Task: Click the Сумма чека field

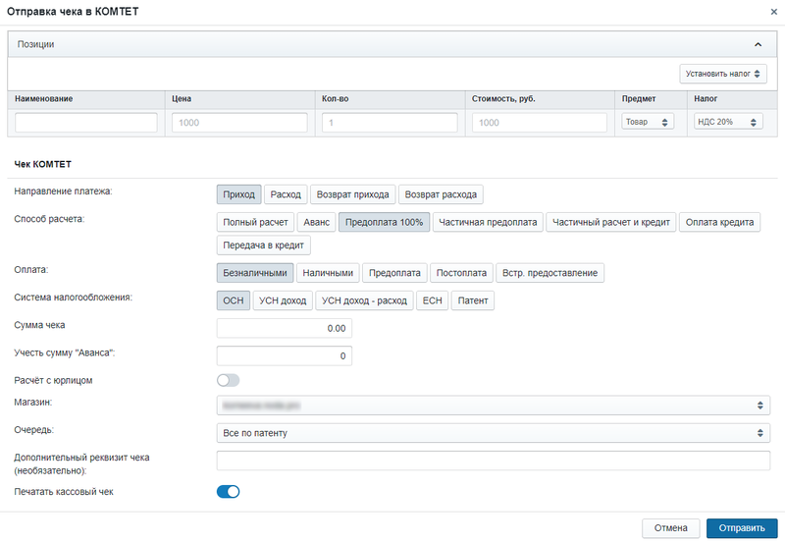Action: [x=285, y=328]
